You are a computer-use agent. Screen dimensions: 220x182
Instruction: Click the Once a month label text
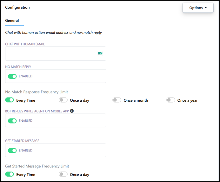click(136, 100)
